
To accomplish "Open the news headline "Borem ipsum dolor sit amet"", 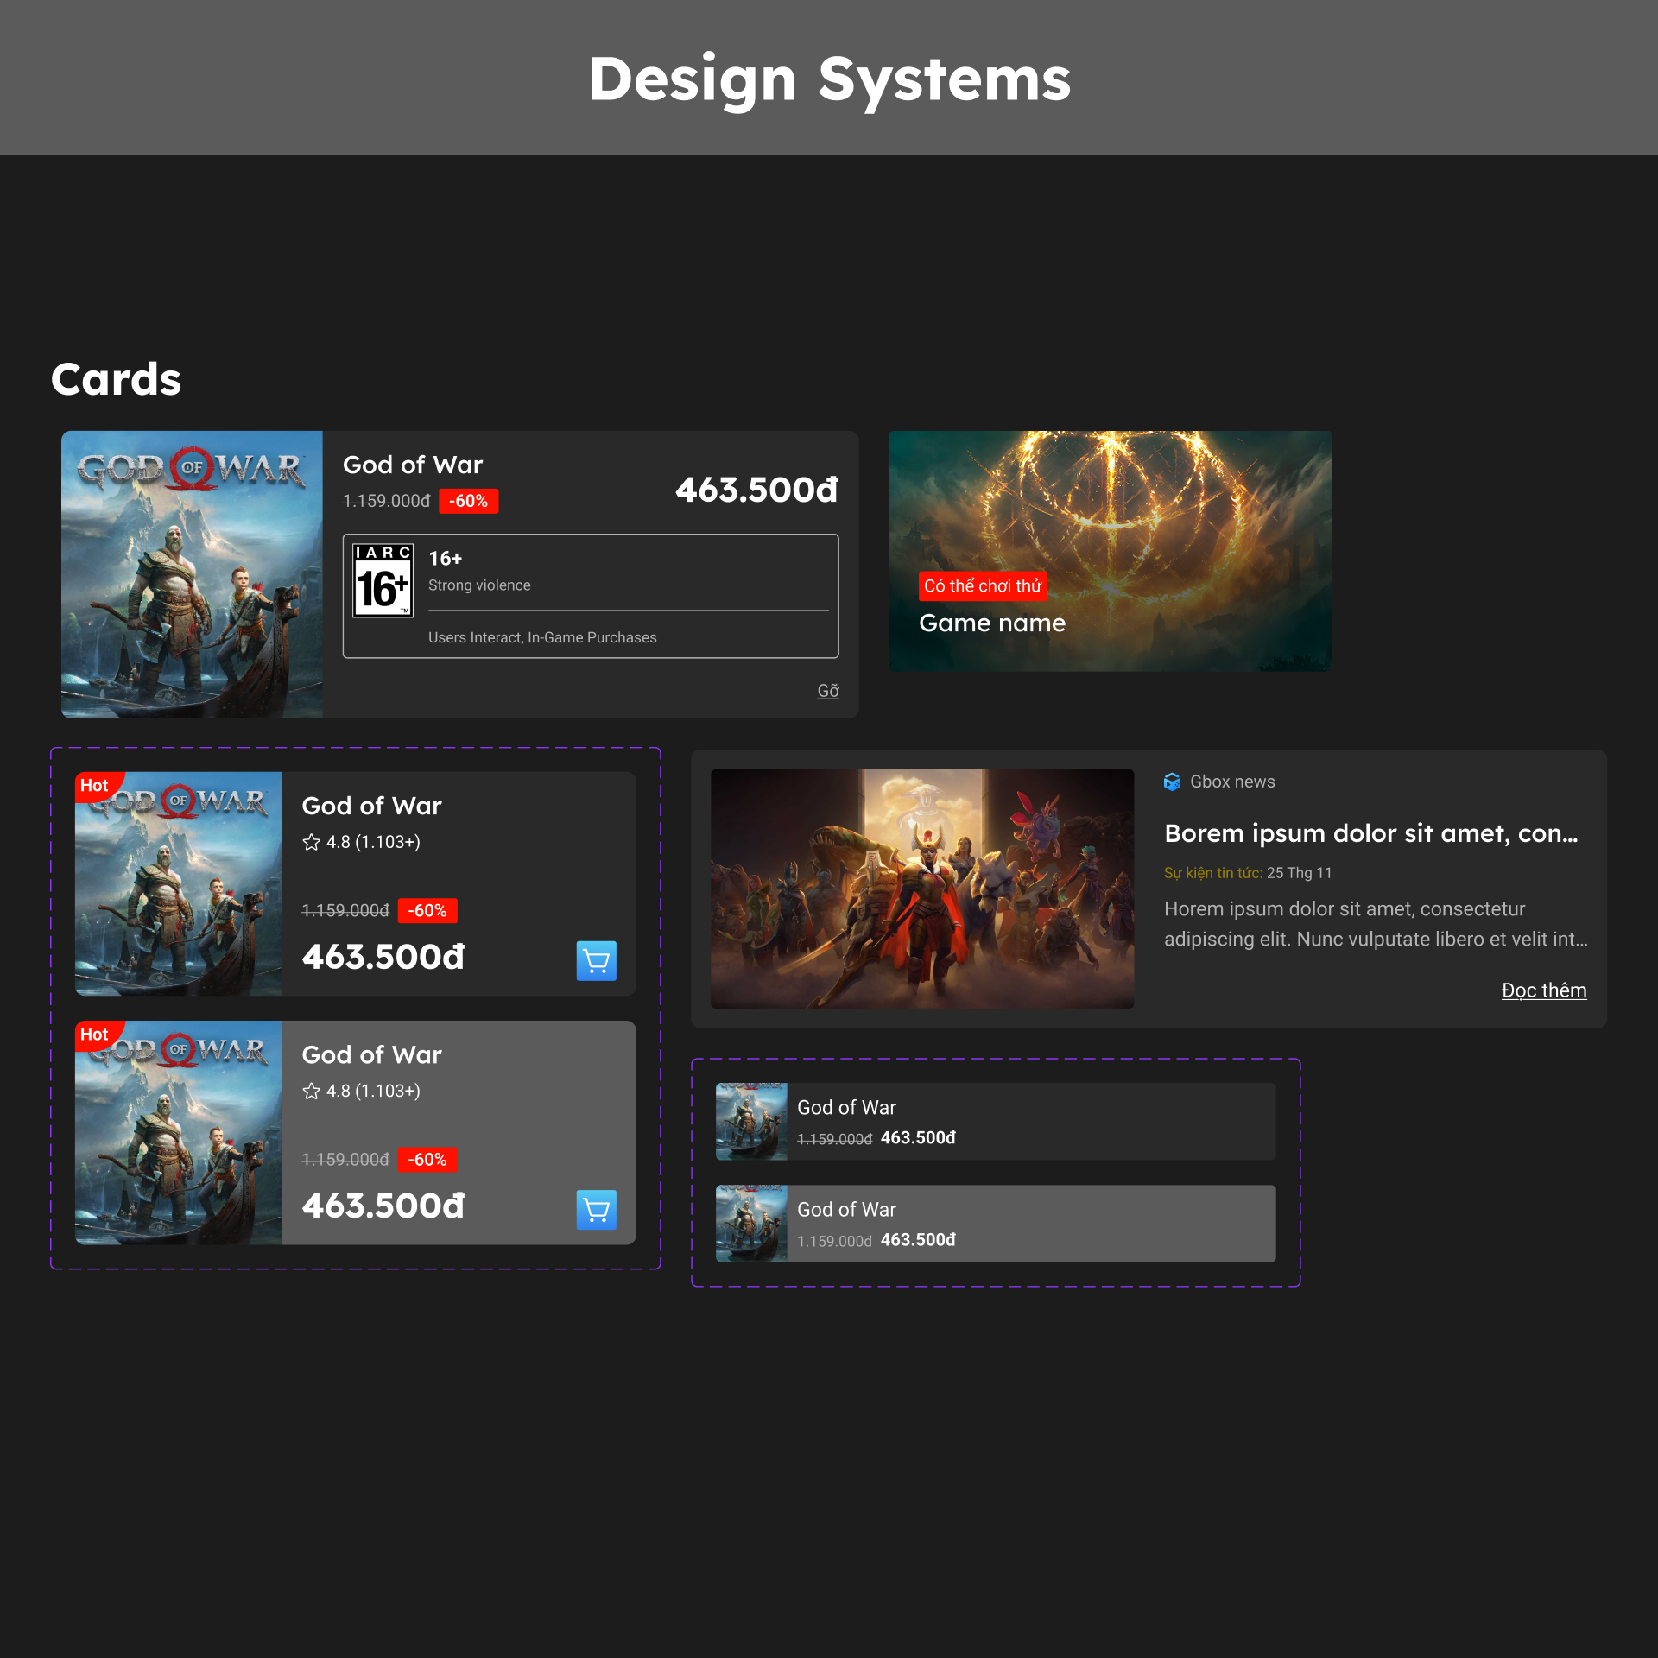I will (1371, 833).
